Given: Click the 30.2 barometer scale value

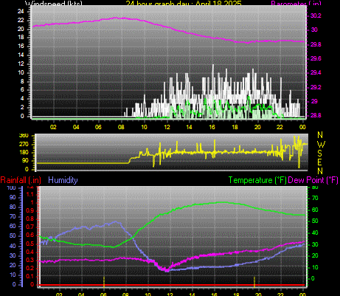Looking at the screenshot, I should coord(316,16).
